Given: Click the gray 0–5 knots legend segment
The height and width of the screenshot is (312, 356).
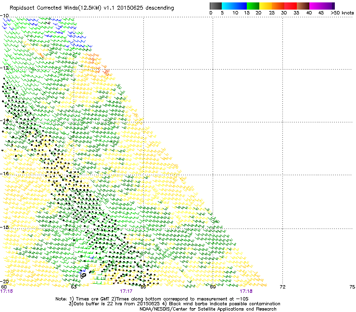Looking at the screenshot, I should 216,6.
